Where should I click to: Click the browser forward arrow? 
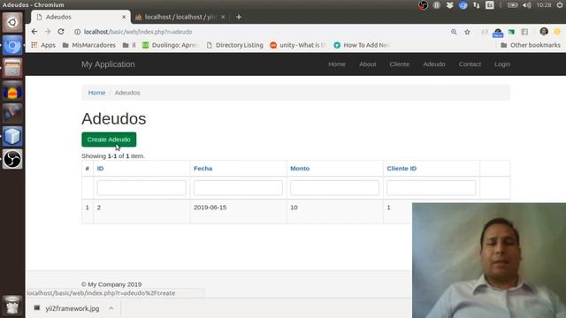pos(48,32)
